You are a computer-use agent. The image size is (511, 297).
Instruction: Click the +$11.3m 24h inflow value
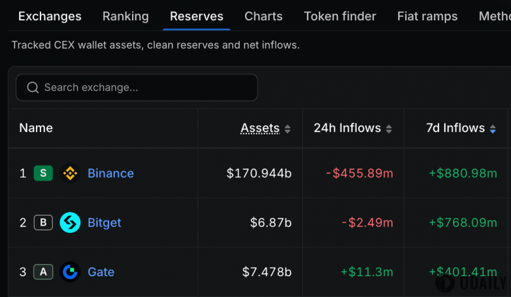[x=367, y=272]
